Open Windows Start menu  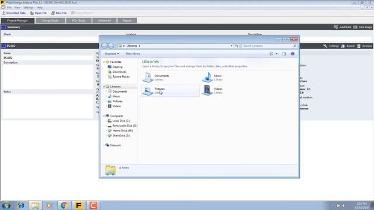6,205
